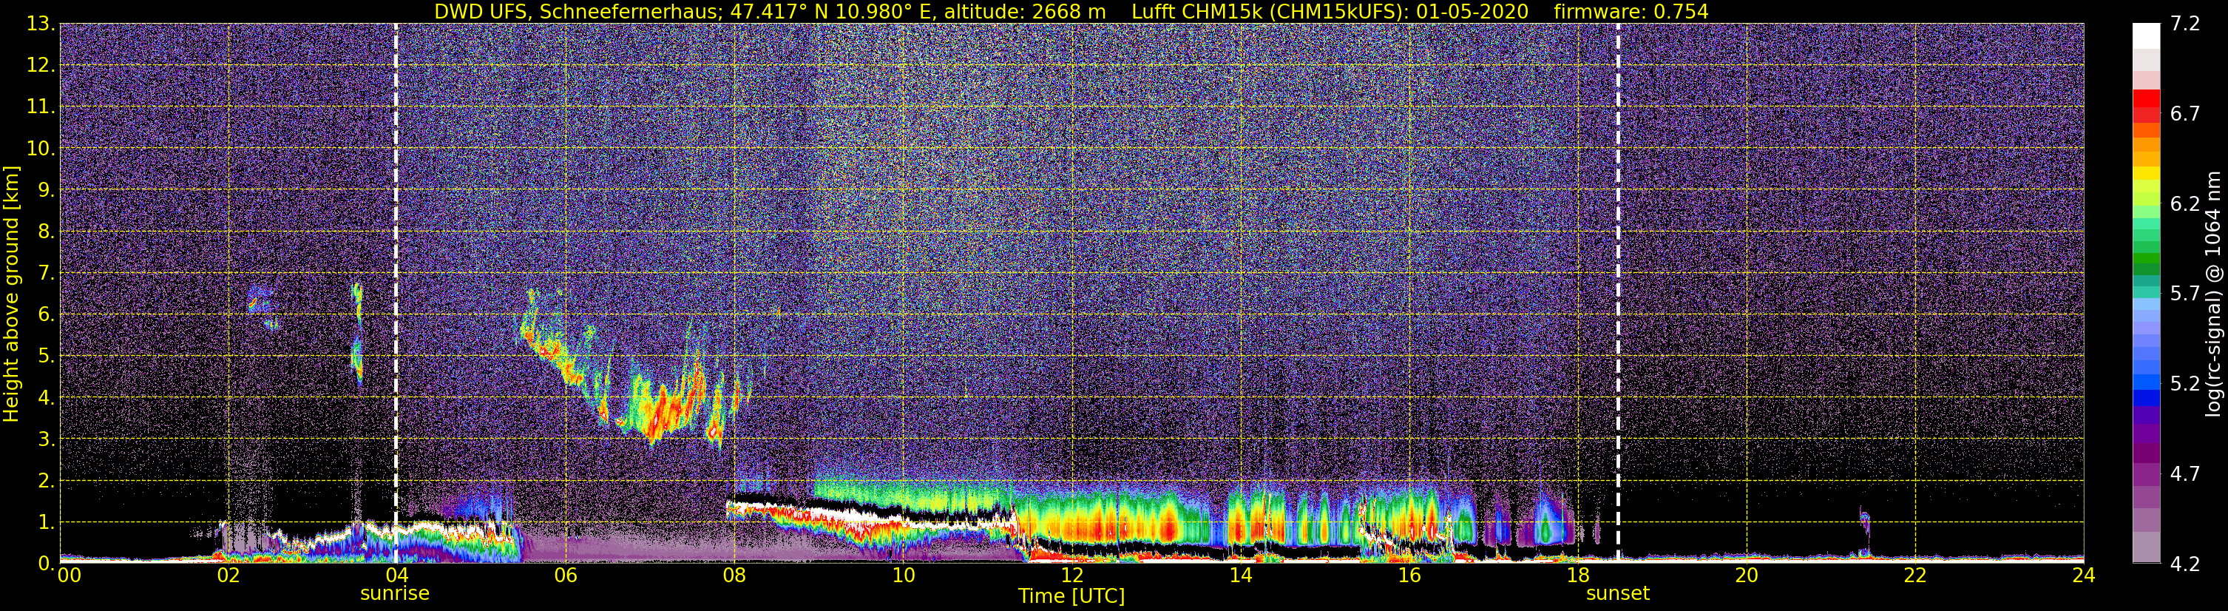Viewport: 2228px width, 611px height.
Task: Click the 06 tick label on the time axis
Action: click(566, 576)
